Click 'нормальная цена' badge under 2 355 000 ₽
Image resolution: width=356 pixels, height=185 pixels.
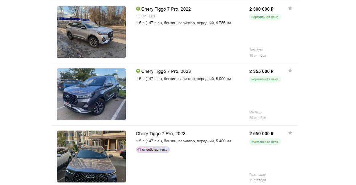coord(265,79)
